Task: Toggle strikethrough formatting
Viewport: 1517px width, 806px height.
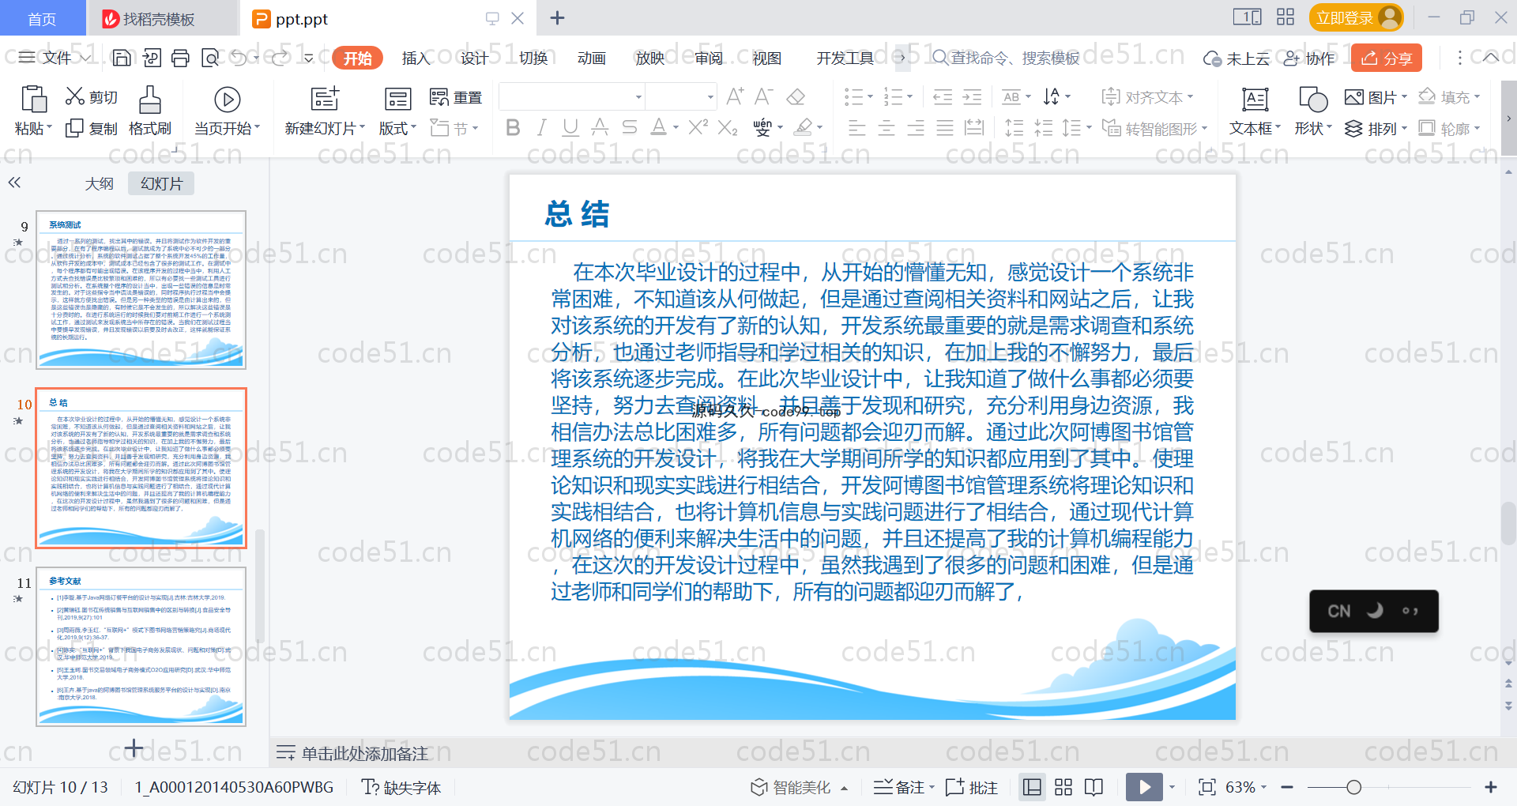Action: [629, 127]
